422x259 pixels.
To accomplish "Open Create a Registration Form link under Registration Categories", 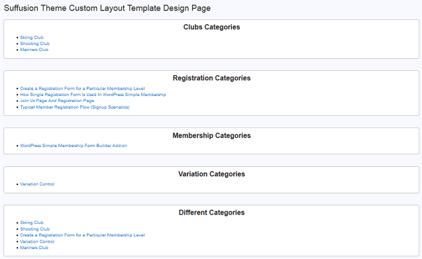I will coord(82,89).
